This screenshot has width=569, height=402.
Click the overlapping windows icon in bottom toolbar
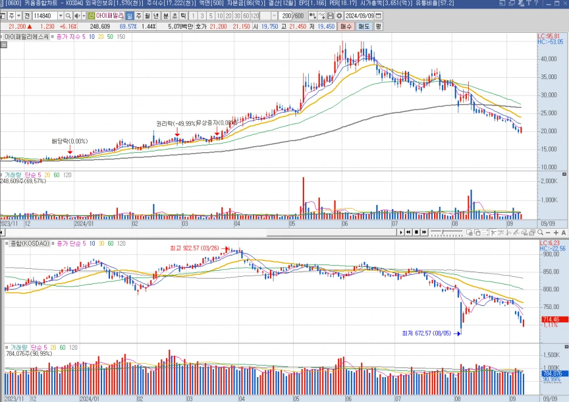coord(477,232)
